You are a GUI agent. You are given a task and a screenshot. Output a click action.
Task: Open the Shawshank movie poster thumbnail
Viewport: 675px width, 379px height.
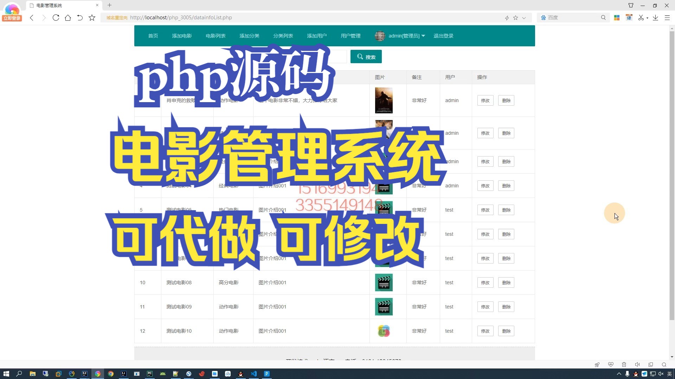[x=384, y=100]
